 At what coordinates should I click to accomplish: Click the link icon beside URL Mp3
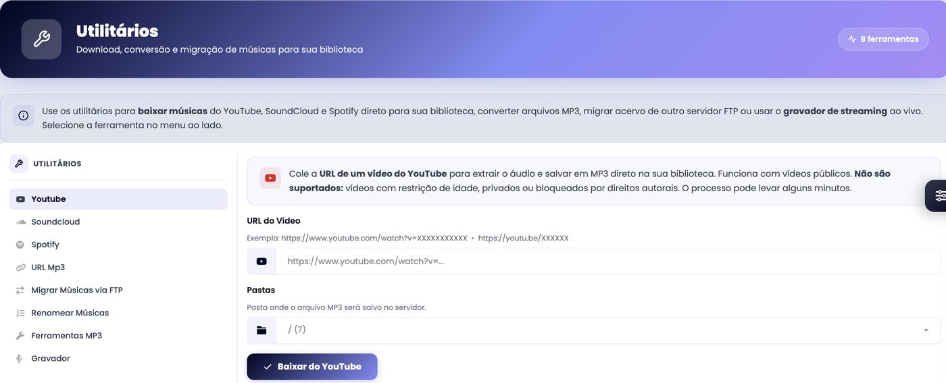20,267
